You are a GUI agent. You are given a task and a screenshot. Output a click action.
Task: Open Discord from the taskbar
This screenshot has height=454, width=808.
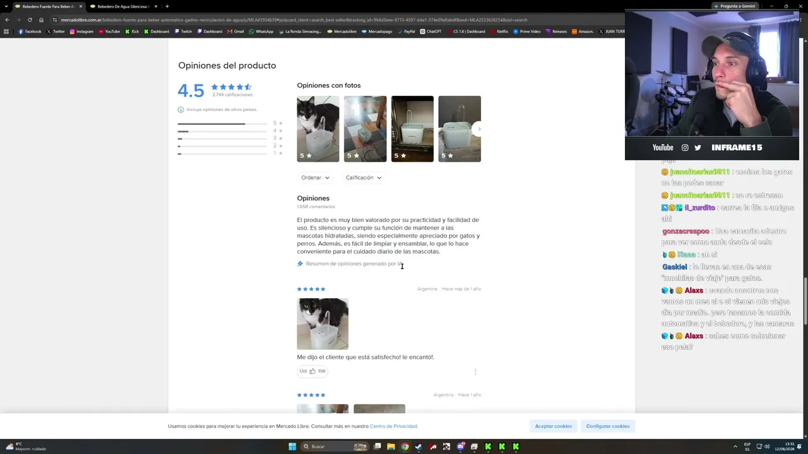(x=461, y=446)
